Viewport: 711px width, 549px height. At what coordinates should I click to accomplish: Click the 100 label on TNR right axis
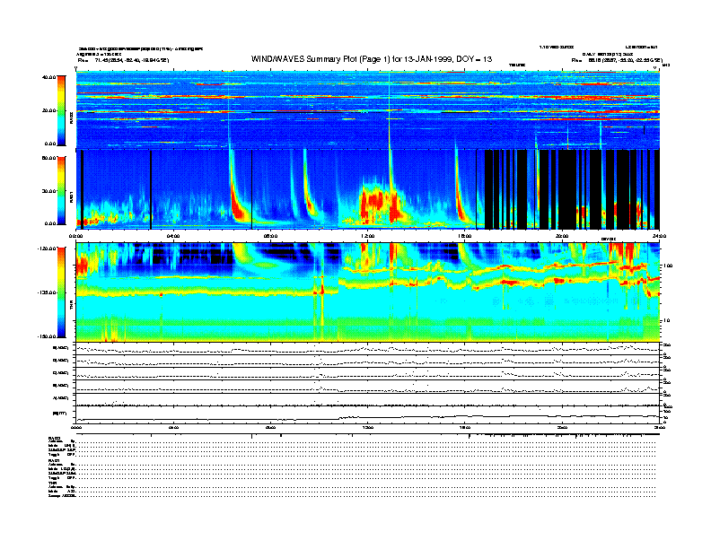click(x=668, y=266)
